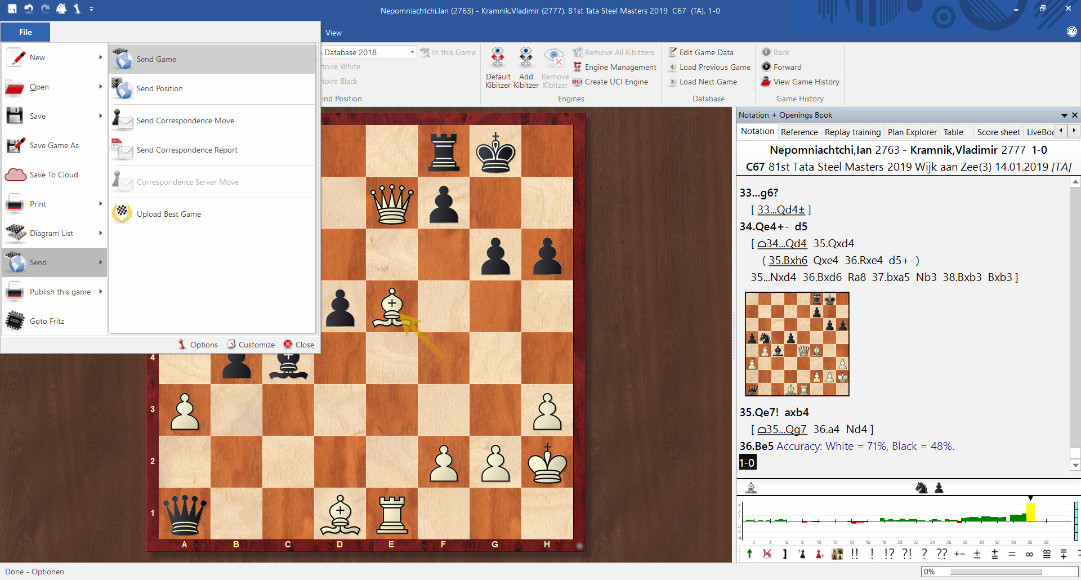Image resolution: width=1081 pixels, height=580 pixels.
Task: Click the Close button in File menu
Action: coord(299,345)
